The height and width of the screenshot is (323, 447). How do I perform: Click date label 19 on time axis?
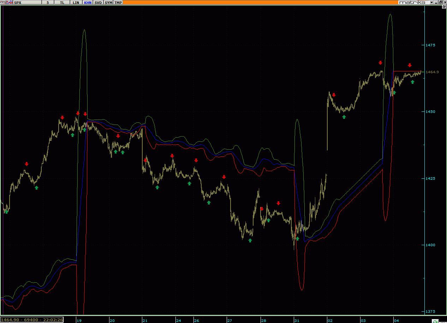79,321
